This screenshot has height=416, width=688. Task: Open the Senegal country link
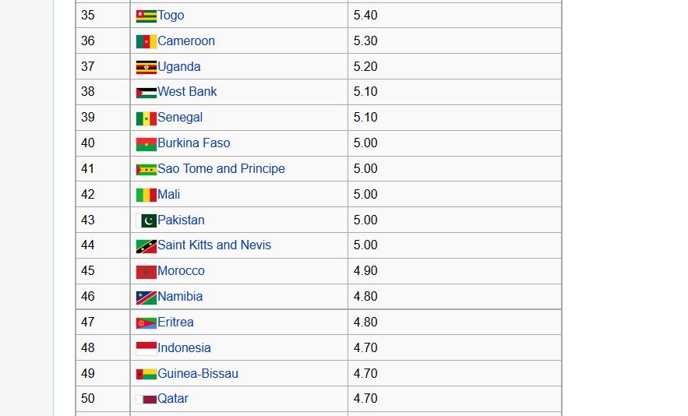click(180, 118)
